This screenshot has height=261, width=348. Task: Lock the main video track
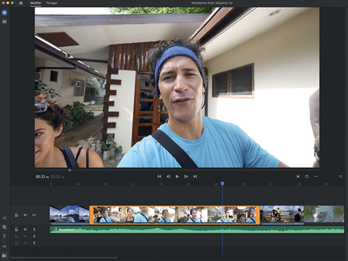[x=16, y=215]
